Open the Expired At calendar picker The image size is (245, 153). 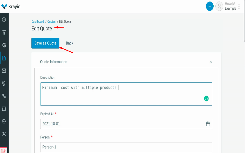click(208, 124)
